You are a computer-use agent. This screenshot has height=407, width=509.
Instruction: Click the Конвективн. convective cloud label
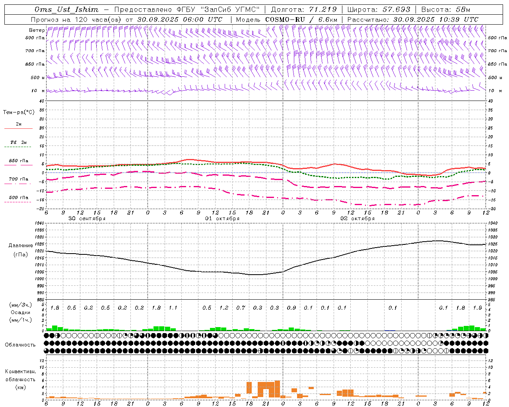pyautogui.click(x=20, y=372)
